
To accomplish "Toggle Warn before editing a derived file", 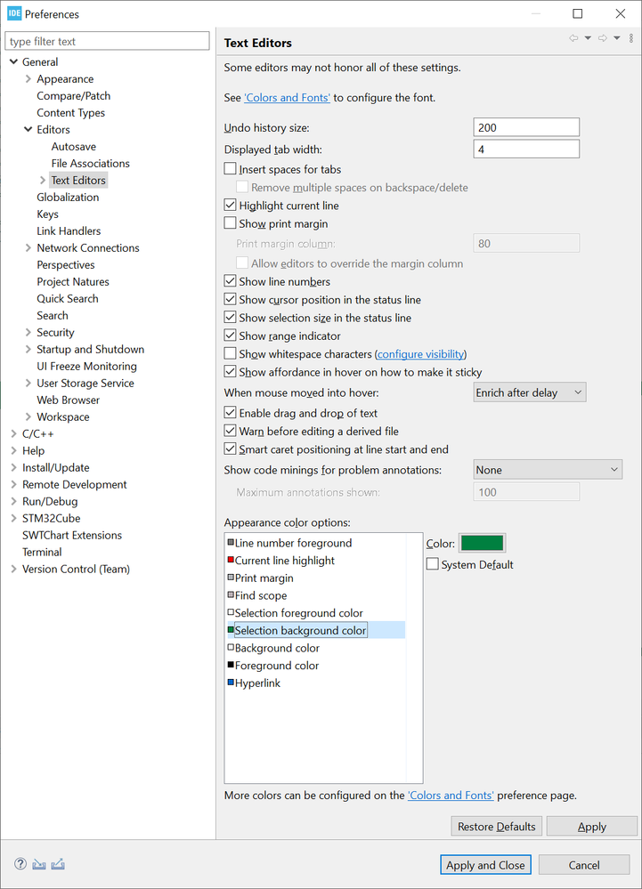I will (231, 431).
